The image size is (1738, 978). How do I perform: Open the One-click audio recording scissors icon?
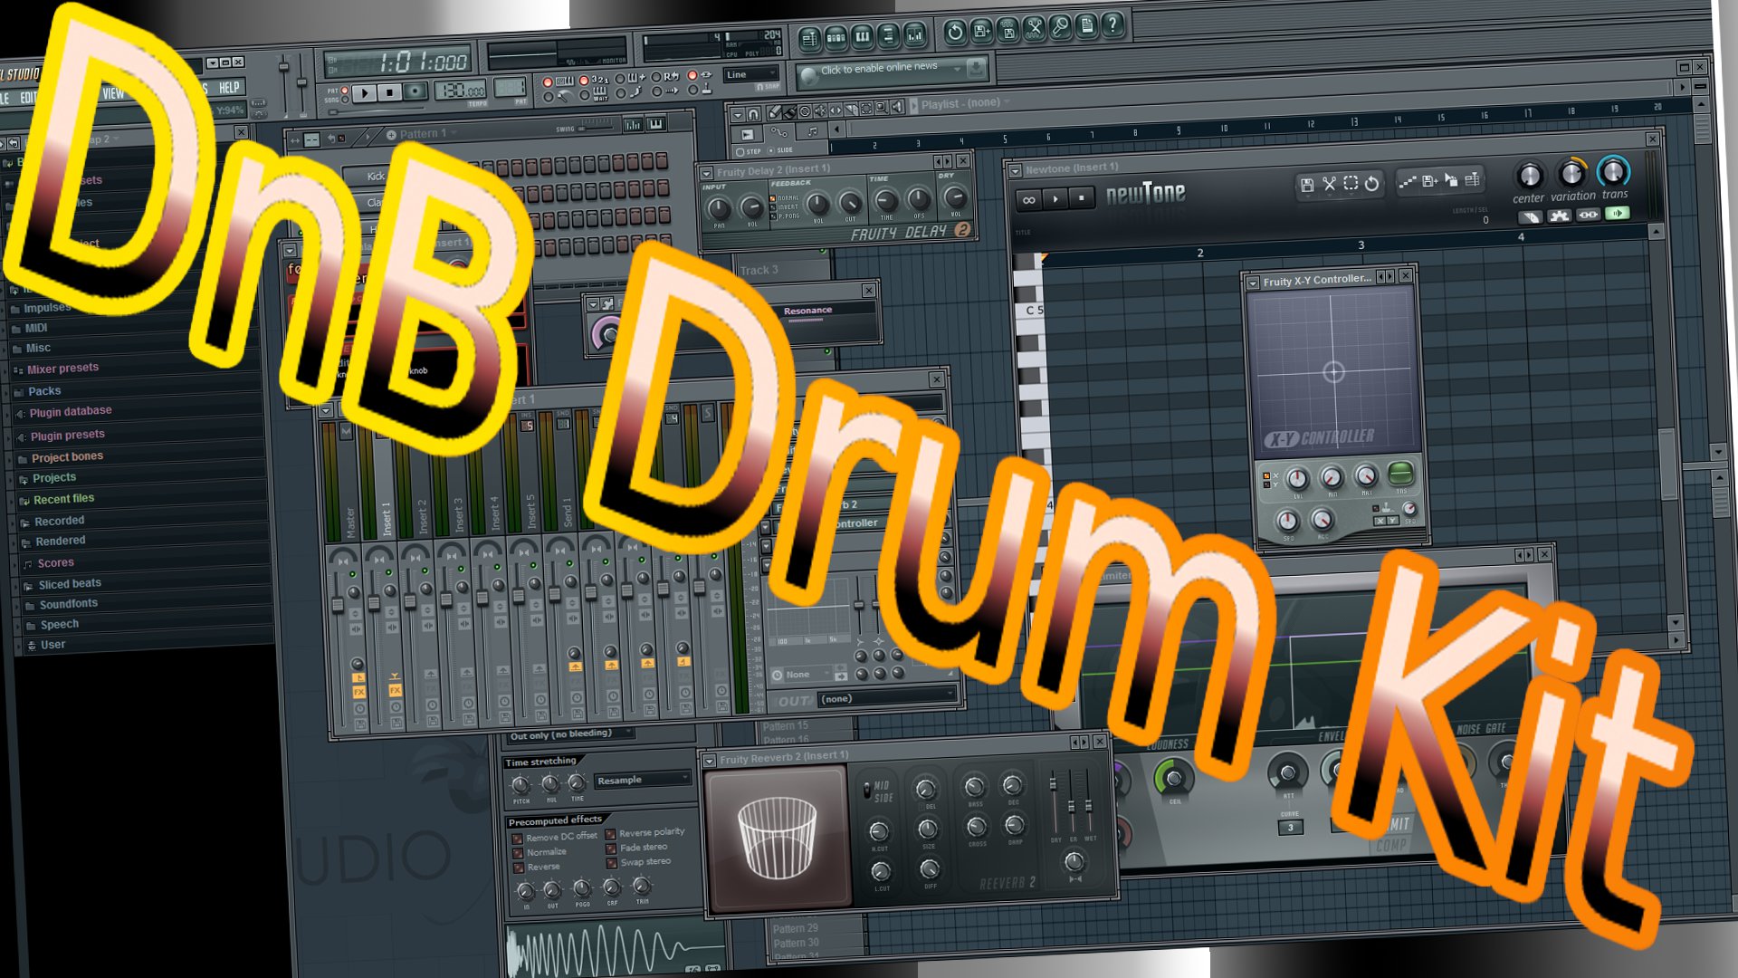(1035, 30)
